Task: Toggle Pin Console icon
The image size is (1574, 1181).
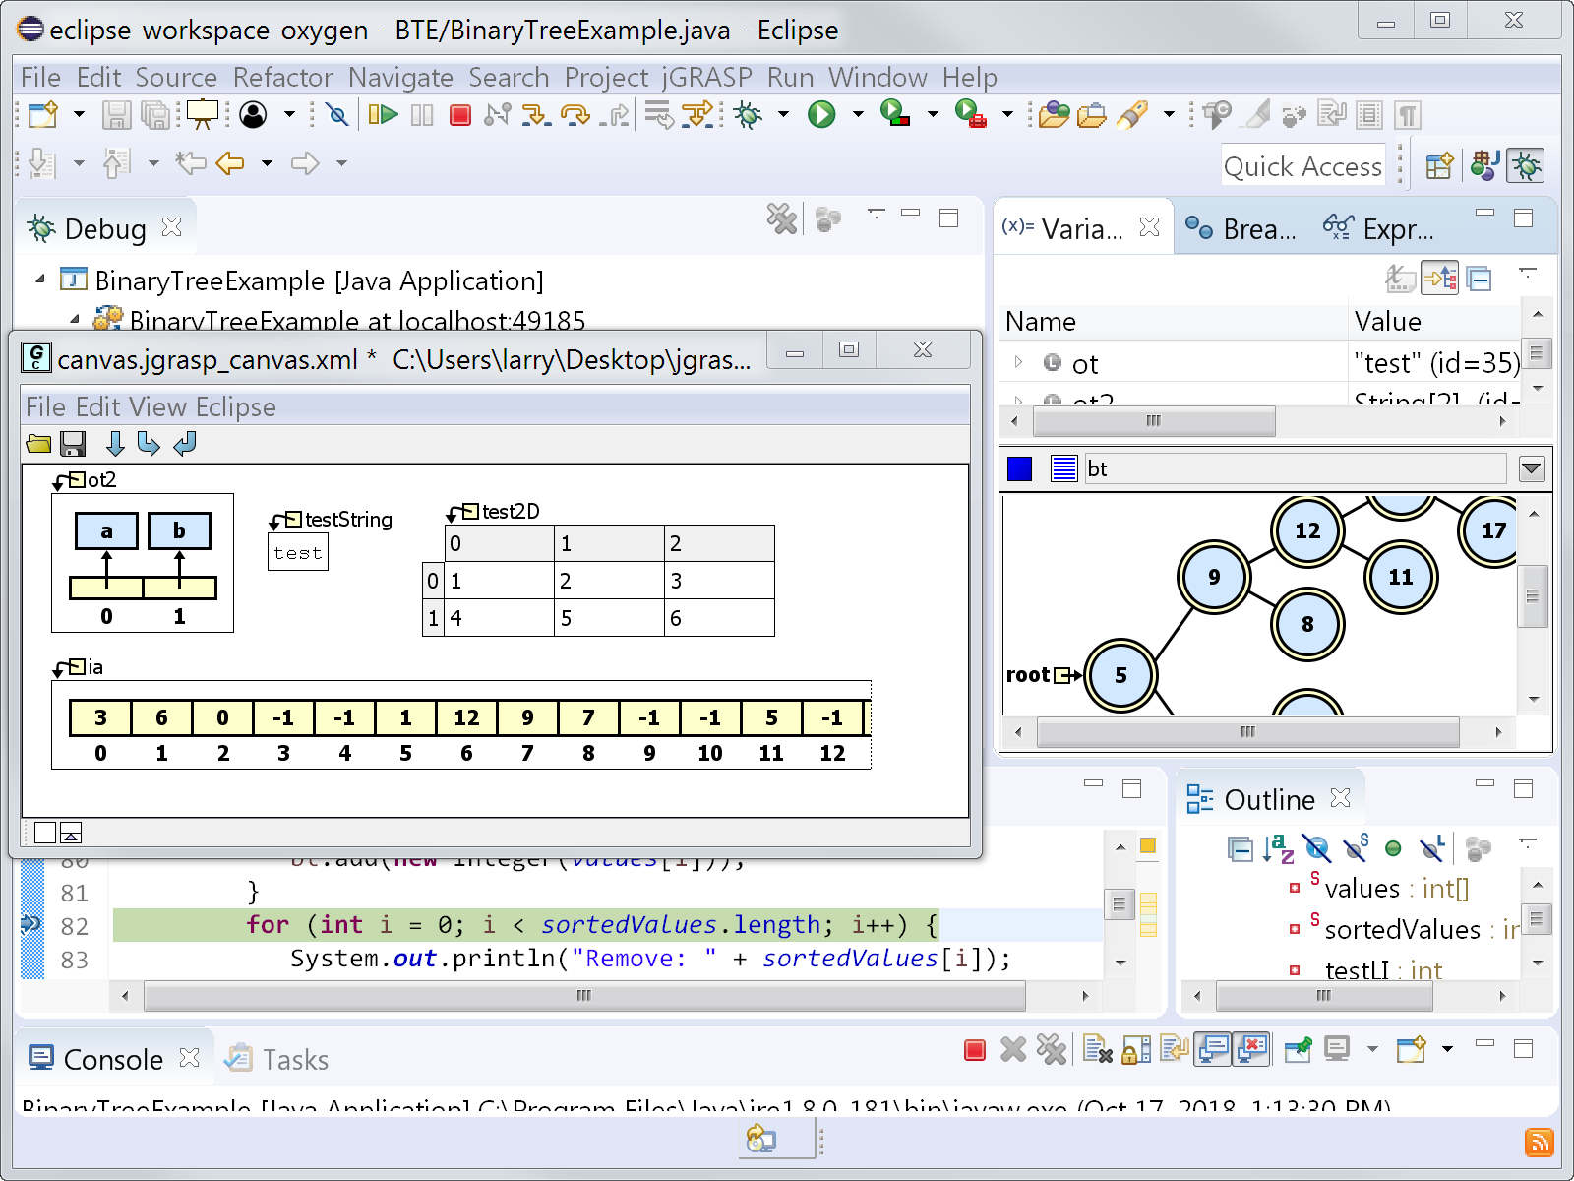Action: pyautogui.click(x=1299, y=1050)
